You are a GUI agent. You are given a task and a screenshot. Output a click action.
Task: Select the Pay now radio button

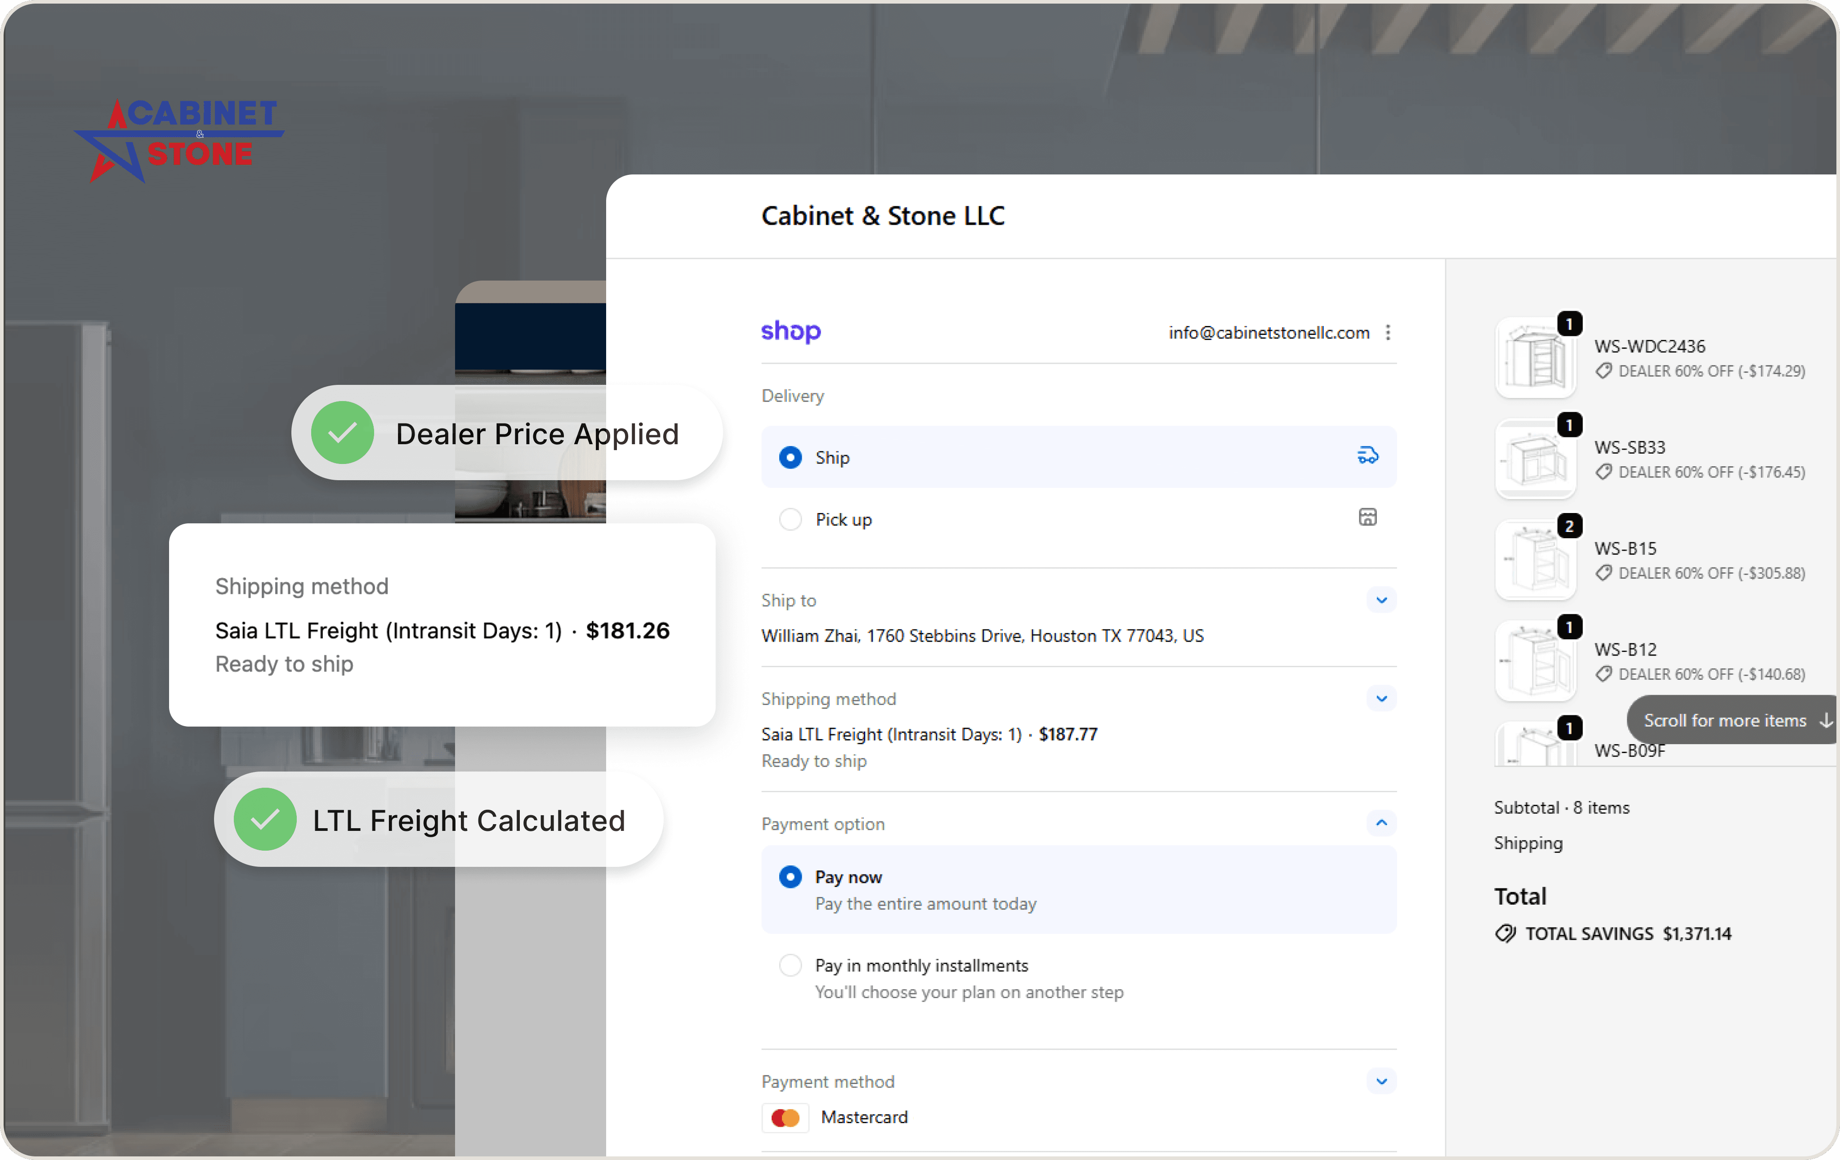[790, 876]
